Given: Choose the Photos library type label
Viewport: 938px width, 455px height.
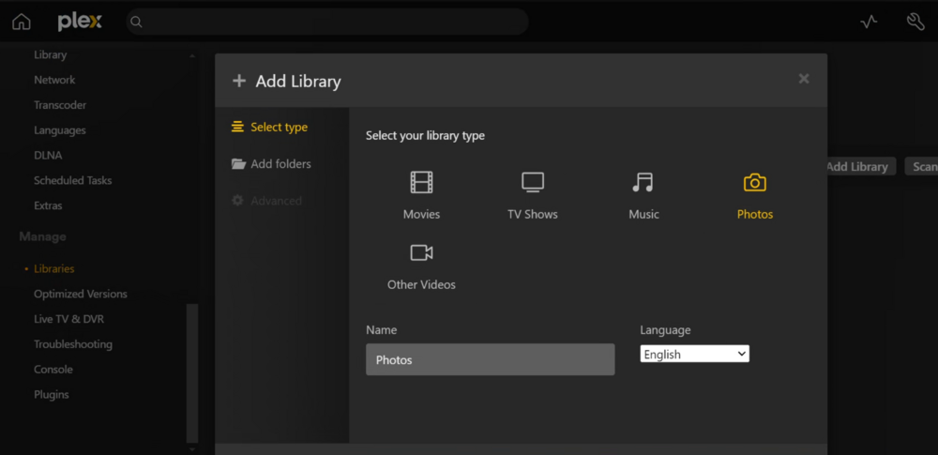Looking at the screenshot, I should (755, 214).
